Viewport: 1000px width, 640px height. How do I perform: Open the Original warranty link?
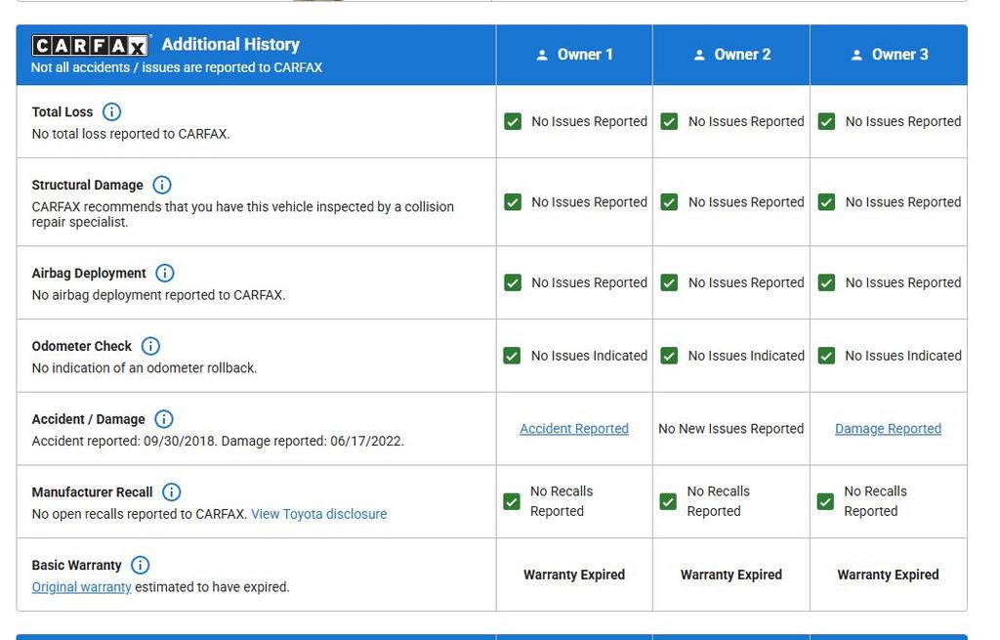81,587
